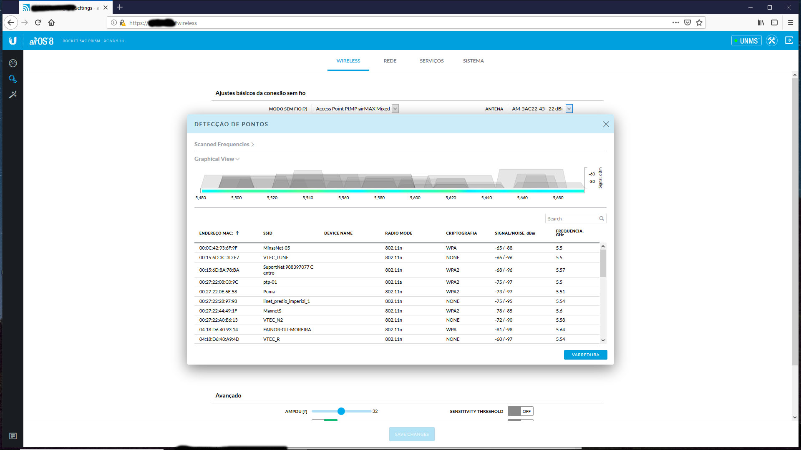Open the Antena dropdown

[569, 109]
